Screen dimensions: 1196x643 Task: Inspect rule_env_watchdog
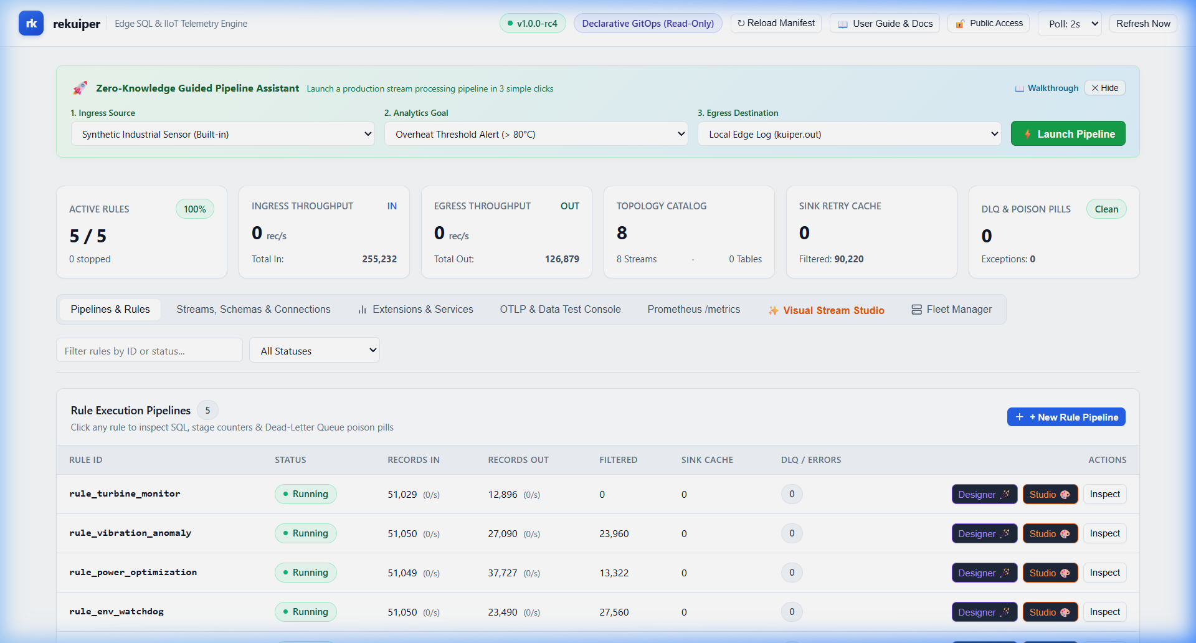[1104, 612]
